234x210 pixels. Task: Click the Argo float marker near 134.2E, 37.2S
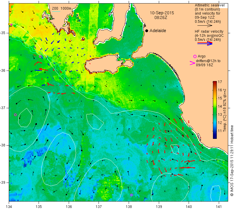click(x=15, y=115)
